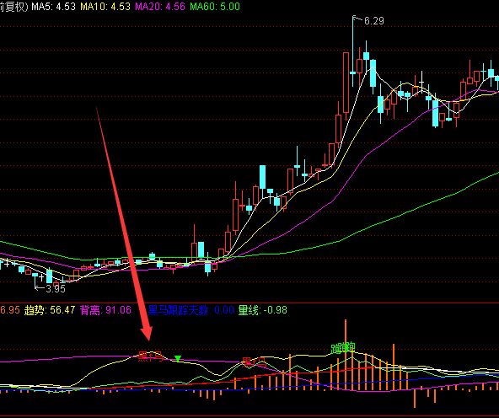The image size is (499, 418).
Task: Select the first red 黑马 signal marker
Action: pyautogui.click(x=152, y=356)
